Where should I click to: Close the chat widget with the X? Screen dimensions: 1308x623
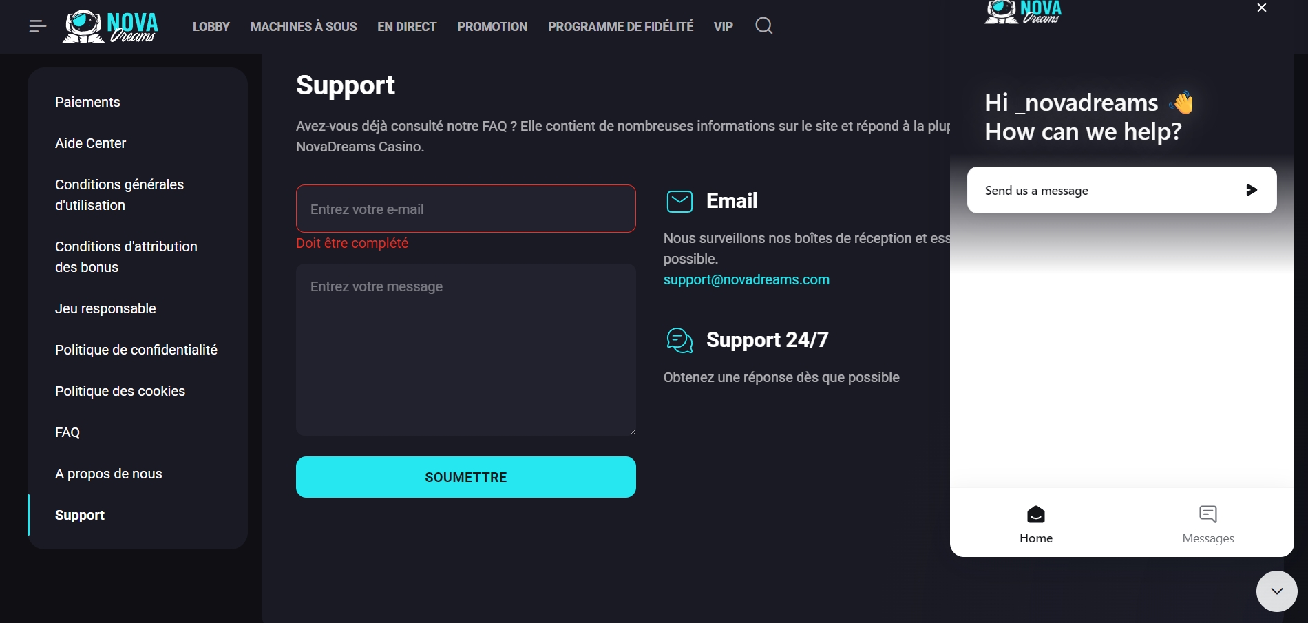pyautogui.click(x=1261, y=8)
